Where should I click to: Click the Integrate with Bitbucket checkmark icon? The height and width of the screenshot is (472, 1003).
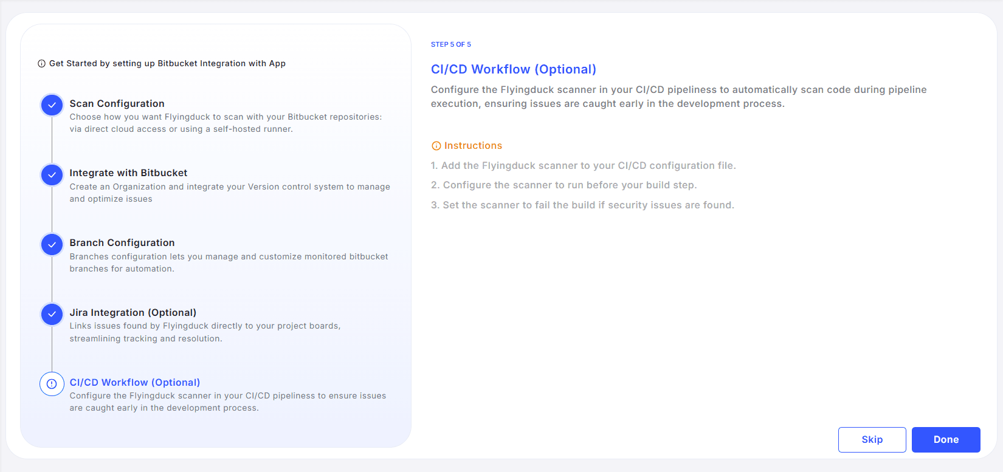[x=52, y=175]
